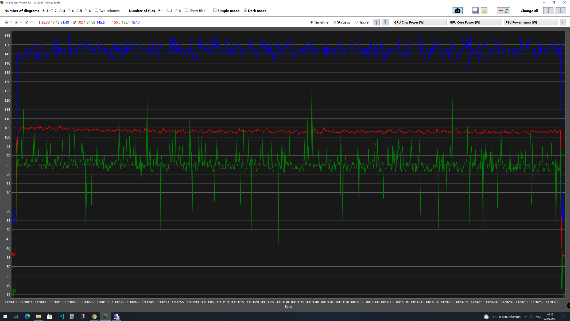
Task: Click the up arrow next to Triple
Action: pos(376,22)
